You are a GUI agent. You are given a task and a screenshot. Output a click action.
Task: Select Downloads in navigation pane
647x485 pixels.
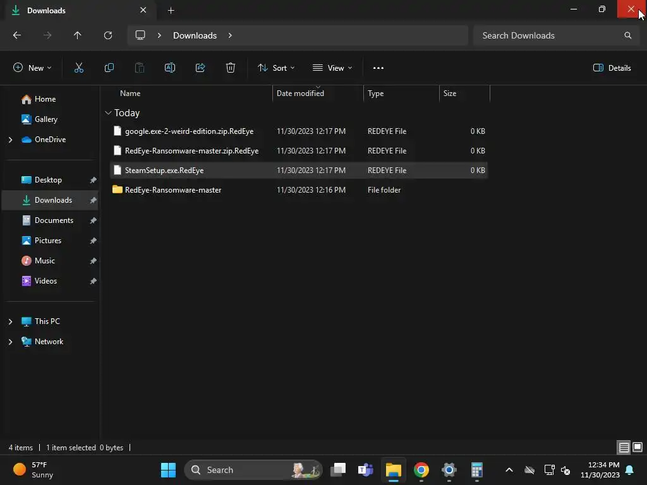pos(50,200)
